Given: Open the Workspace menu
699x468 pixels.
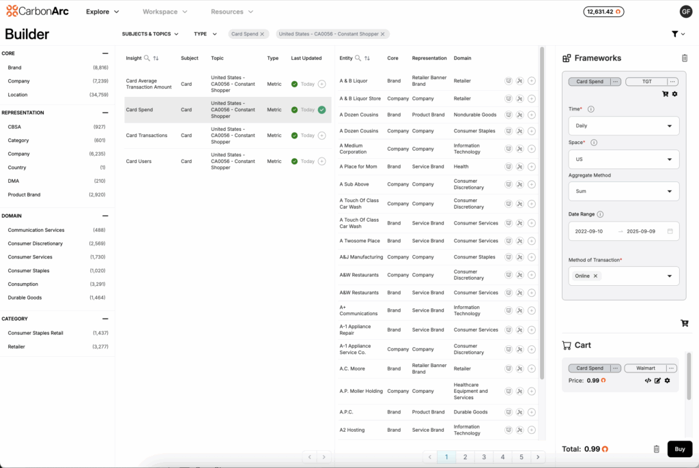Looking at the screenshot, I should click(x=165, y=12).
